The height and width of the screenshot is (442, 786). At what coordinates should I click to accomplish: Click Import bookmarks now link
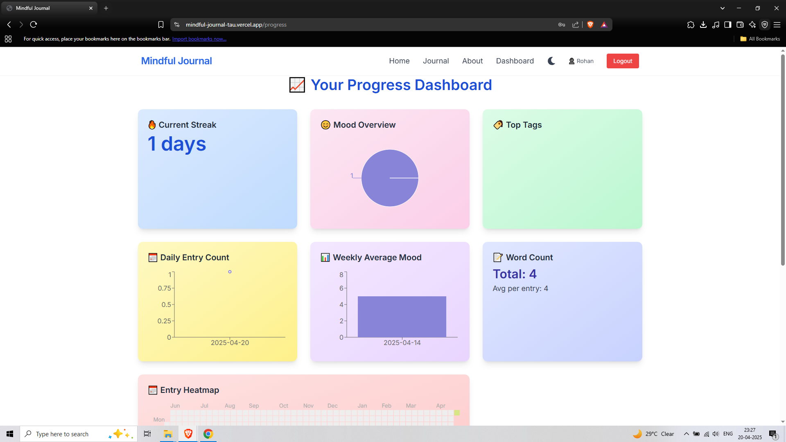[x=199, y=39]
